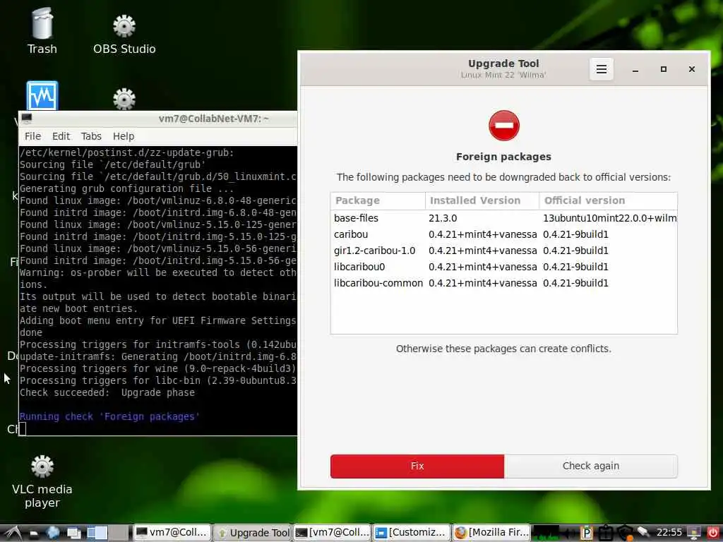723x542 pixels.
Task: Open the Upgrade Tool hamburger menu
Action: [602, 69]
